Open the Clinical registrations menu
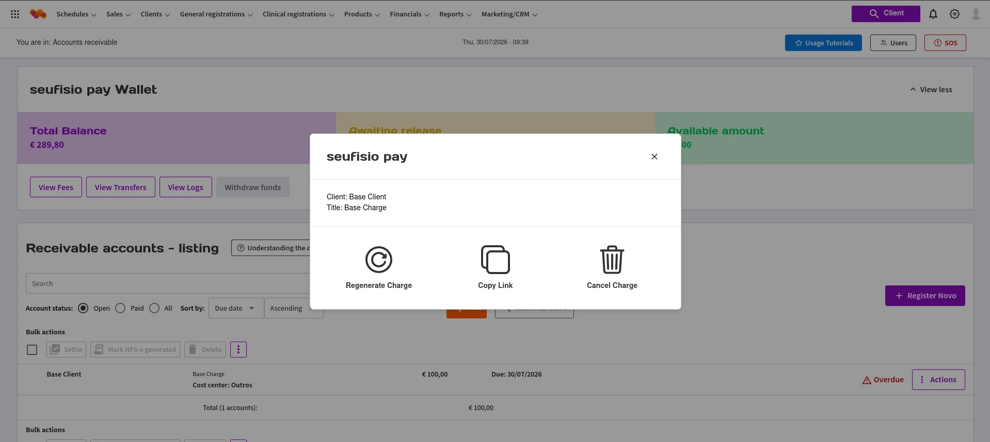The width and height of the screenshot is (990, 442). coord(298,14)
